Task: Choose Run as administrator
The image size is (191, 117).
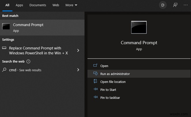Action: (x=115, y=74)
